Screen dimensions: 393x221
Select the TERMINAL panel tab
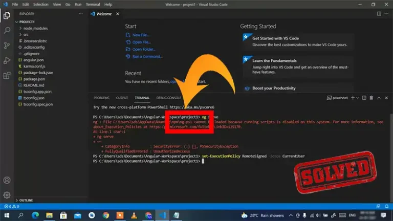coord(142,98)
